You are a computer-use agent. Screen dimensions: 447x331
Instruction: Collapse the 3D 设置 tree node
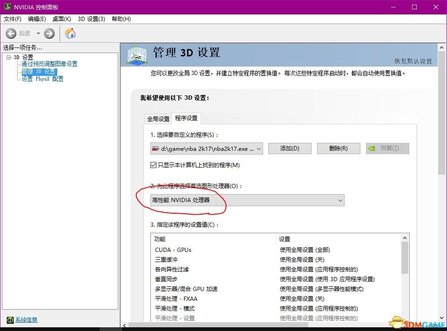coord(8,57)
